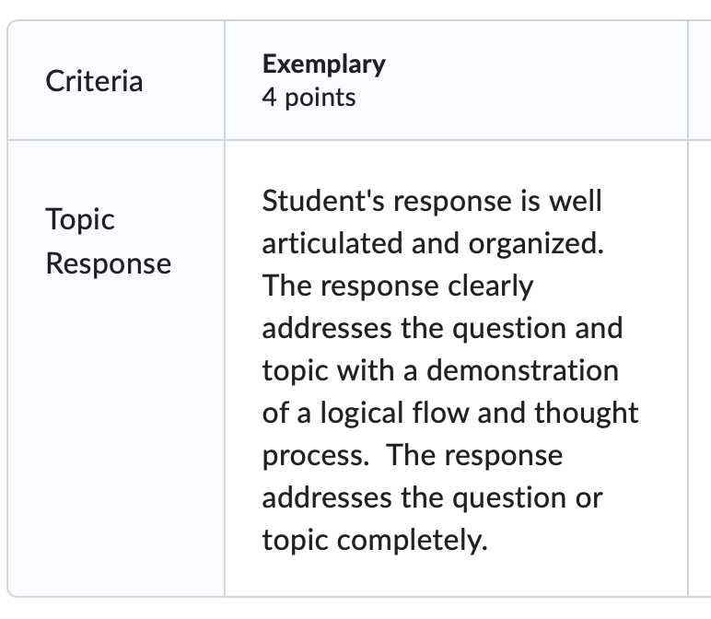The height and width of the screenshot is (619, 711).
Task: Select the Topic Response criterion cell
Action: [116, 368]
